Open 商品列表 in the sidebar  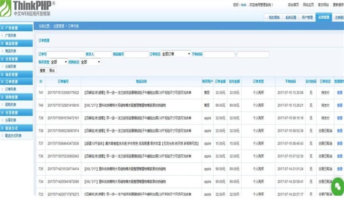[x=11, y=51]
